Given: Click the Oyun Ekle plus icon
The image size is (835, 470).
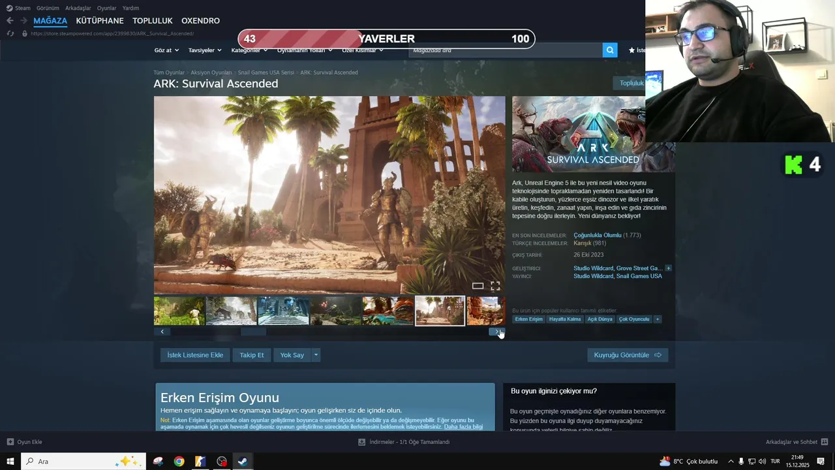Looking at the screenshot, I should pos(10,442).
